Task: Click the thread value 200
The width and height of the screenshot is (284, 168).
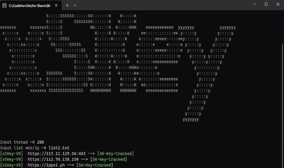Action: coord(40,142)
